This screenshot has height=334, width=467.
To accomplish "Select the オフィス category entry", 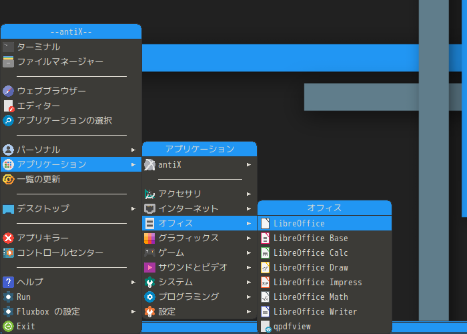I will click(199, 223).
